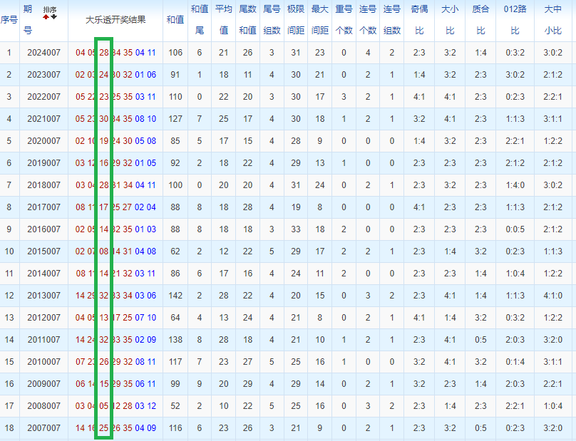The height and width of the screenshot is (441, 576).
Task: Select the 大乐透开奖结果 column header
Action: [x=115, y=20]
